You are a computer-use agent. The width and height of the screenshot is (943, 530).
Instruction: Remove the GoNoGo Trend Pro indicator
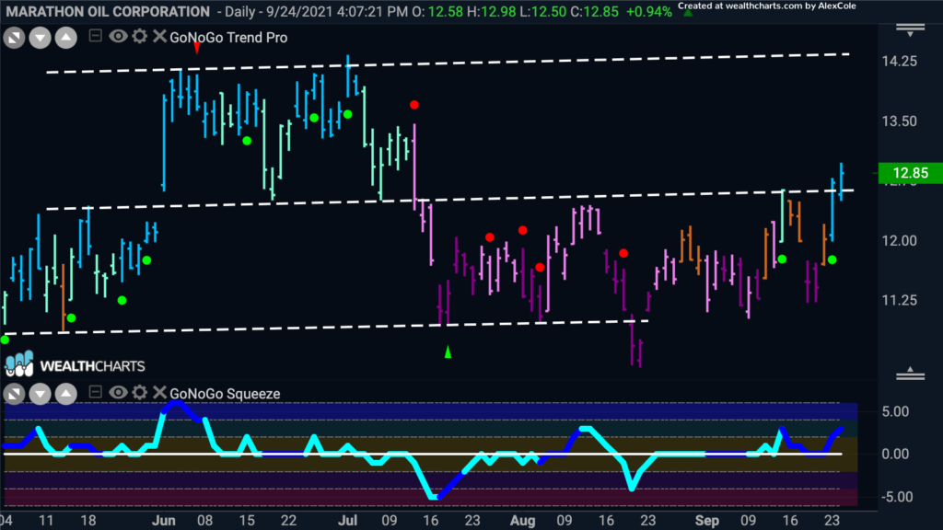click(x=159, y=36)
